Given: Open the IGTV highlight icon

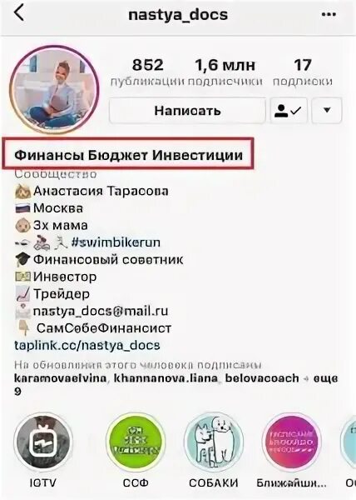Looking at the screenshot, I should [x=43, y=442].
